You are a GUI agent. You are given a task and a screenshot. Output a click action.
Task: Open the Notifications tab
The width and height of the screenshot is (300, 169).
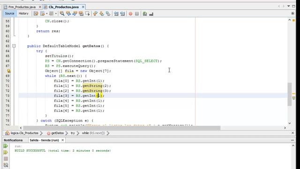click(13, 140)
